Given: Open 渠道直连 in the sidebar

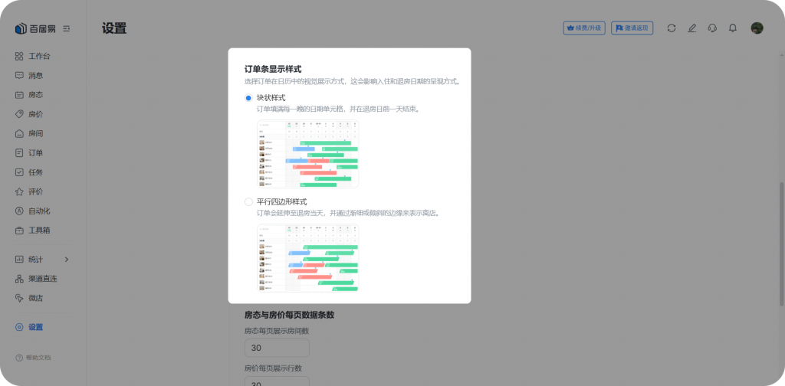Looking at the screenshot, I should pyautogui.click(x=42, y=279).
